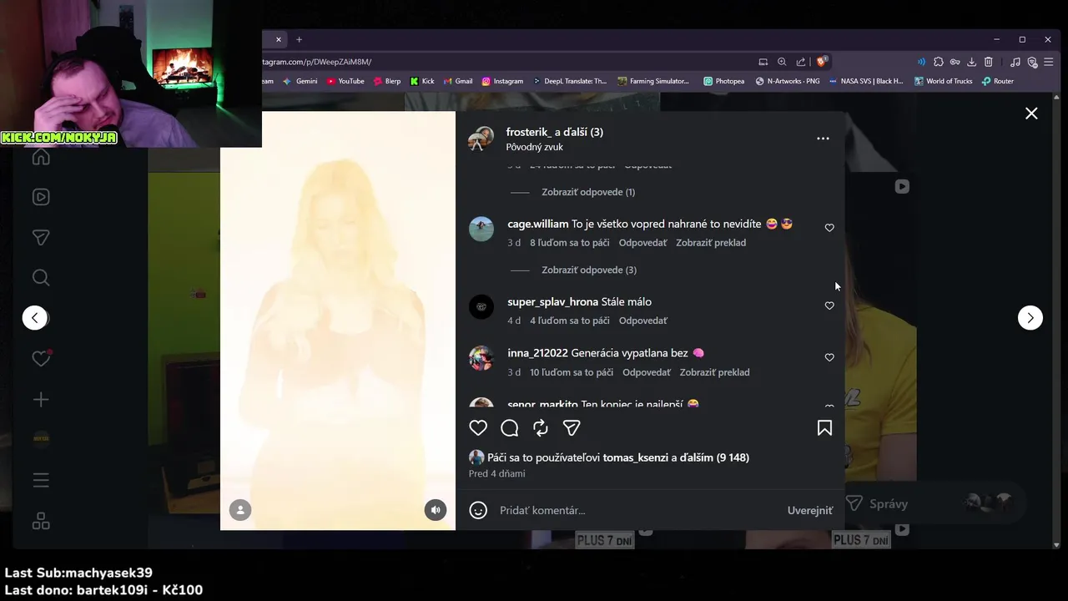Viewport: 1068px width, 601px height.
Task: Click share page icon in address bar
Action: (801, 62)
